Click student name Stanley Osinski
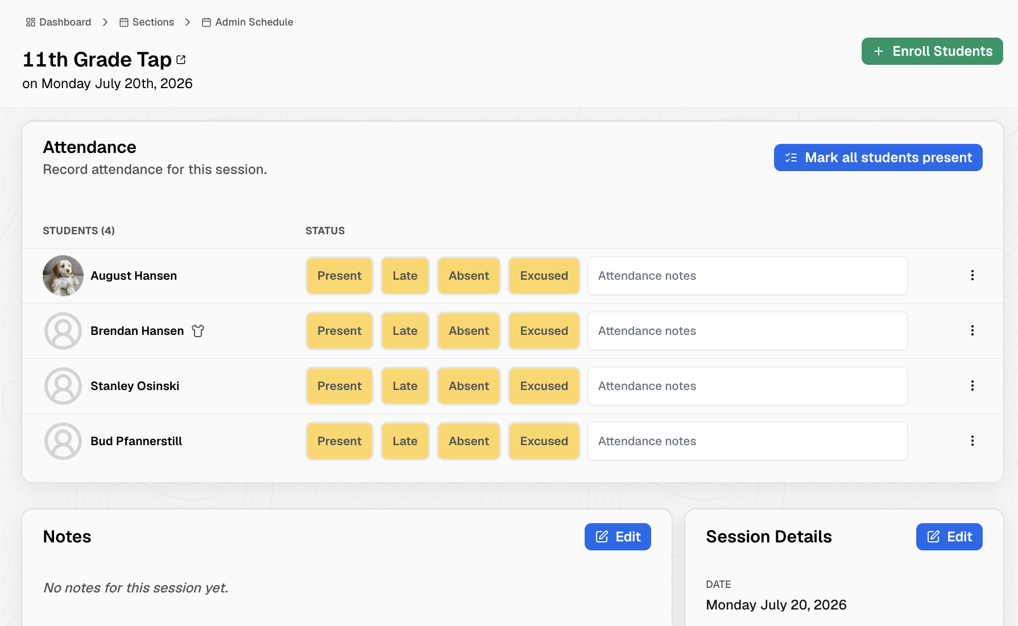 pyautogui.click(x=135, y=386)
